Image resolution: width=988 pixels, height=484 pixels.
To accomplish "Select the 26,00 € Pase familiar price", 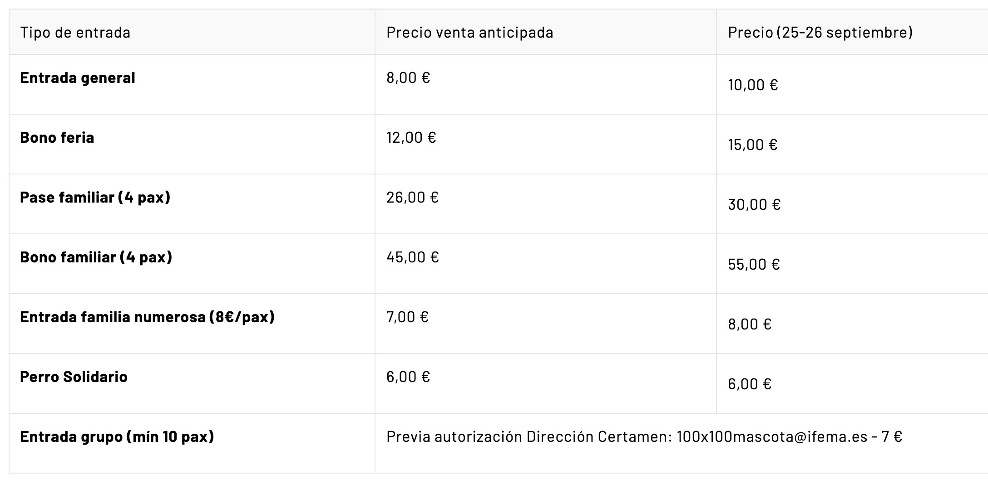I will click(x=412, y=198).
